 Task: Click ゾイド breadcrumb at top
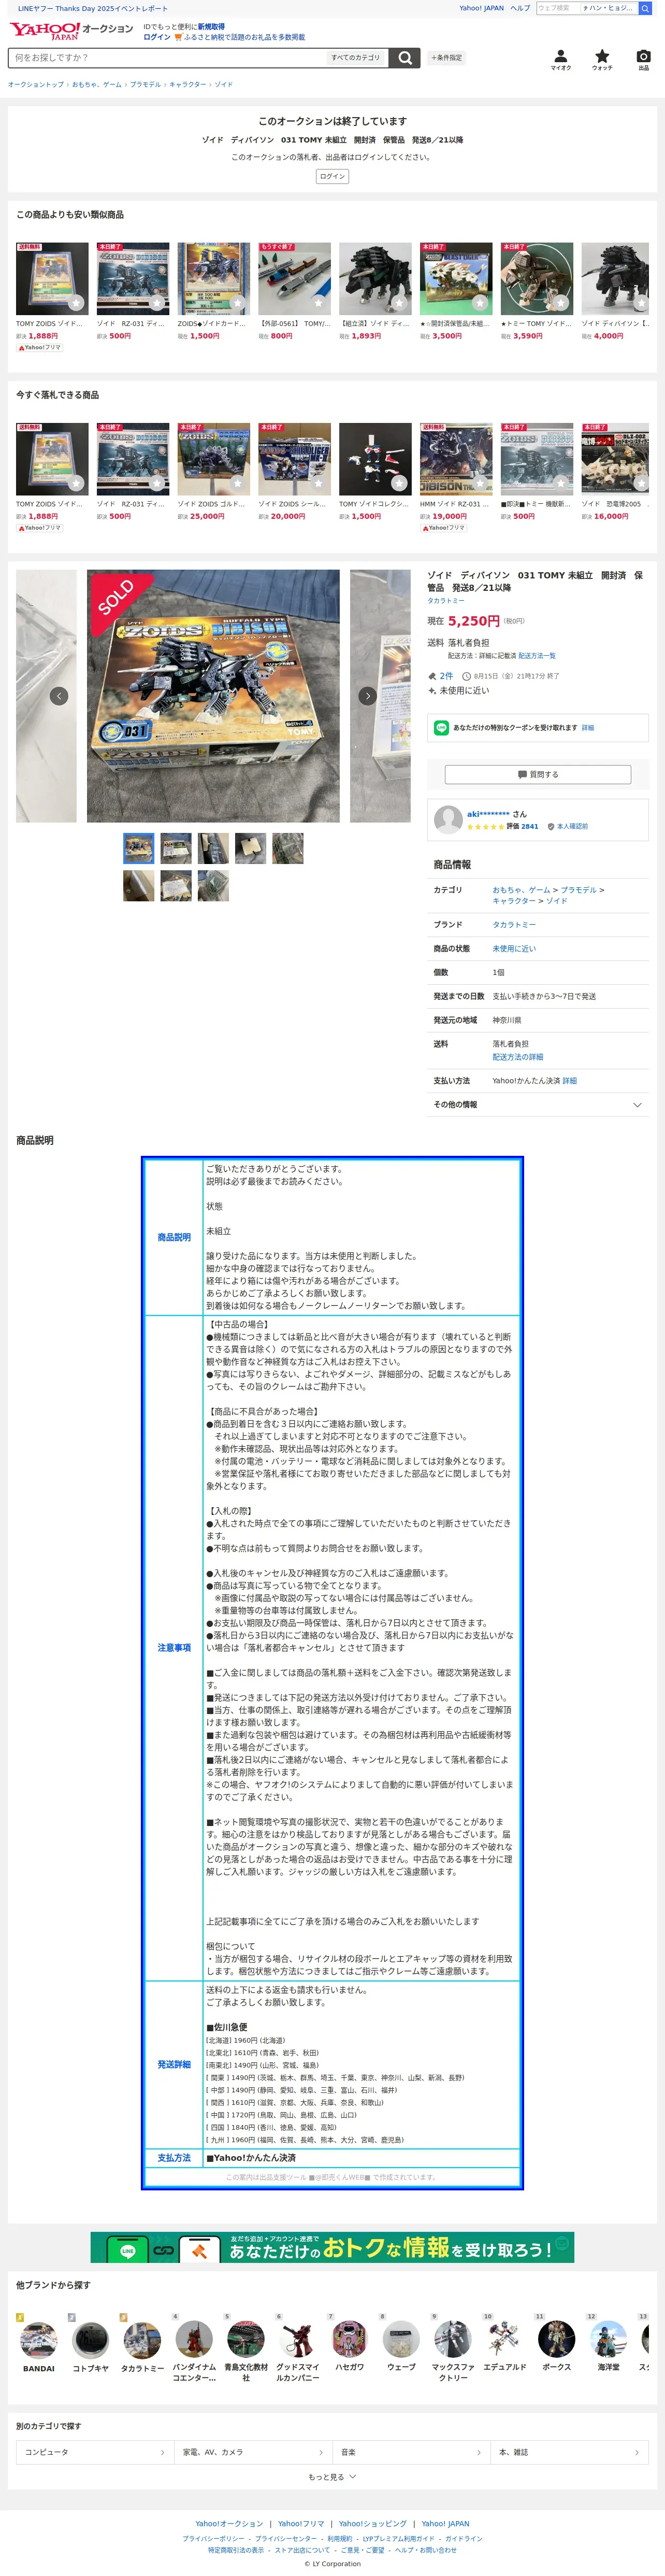coord(224,85)
